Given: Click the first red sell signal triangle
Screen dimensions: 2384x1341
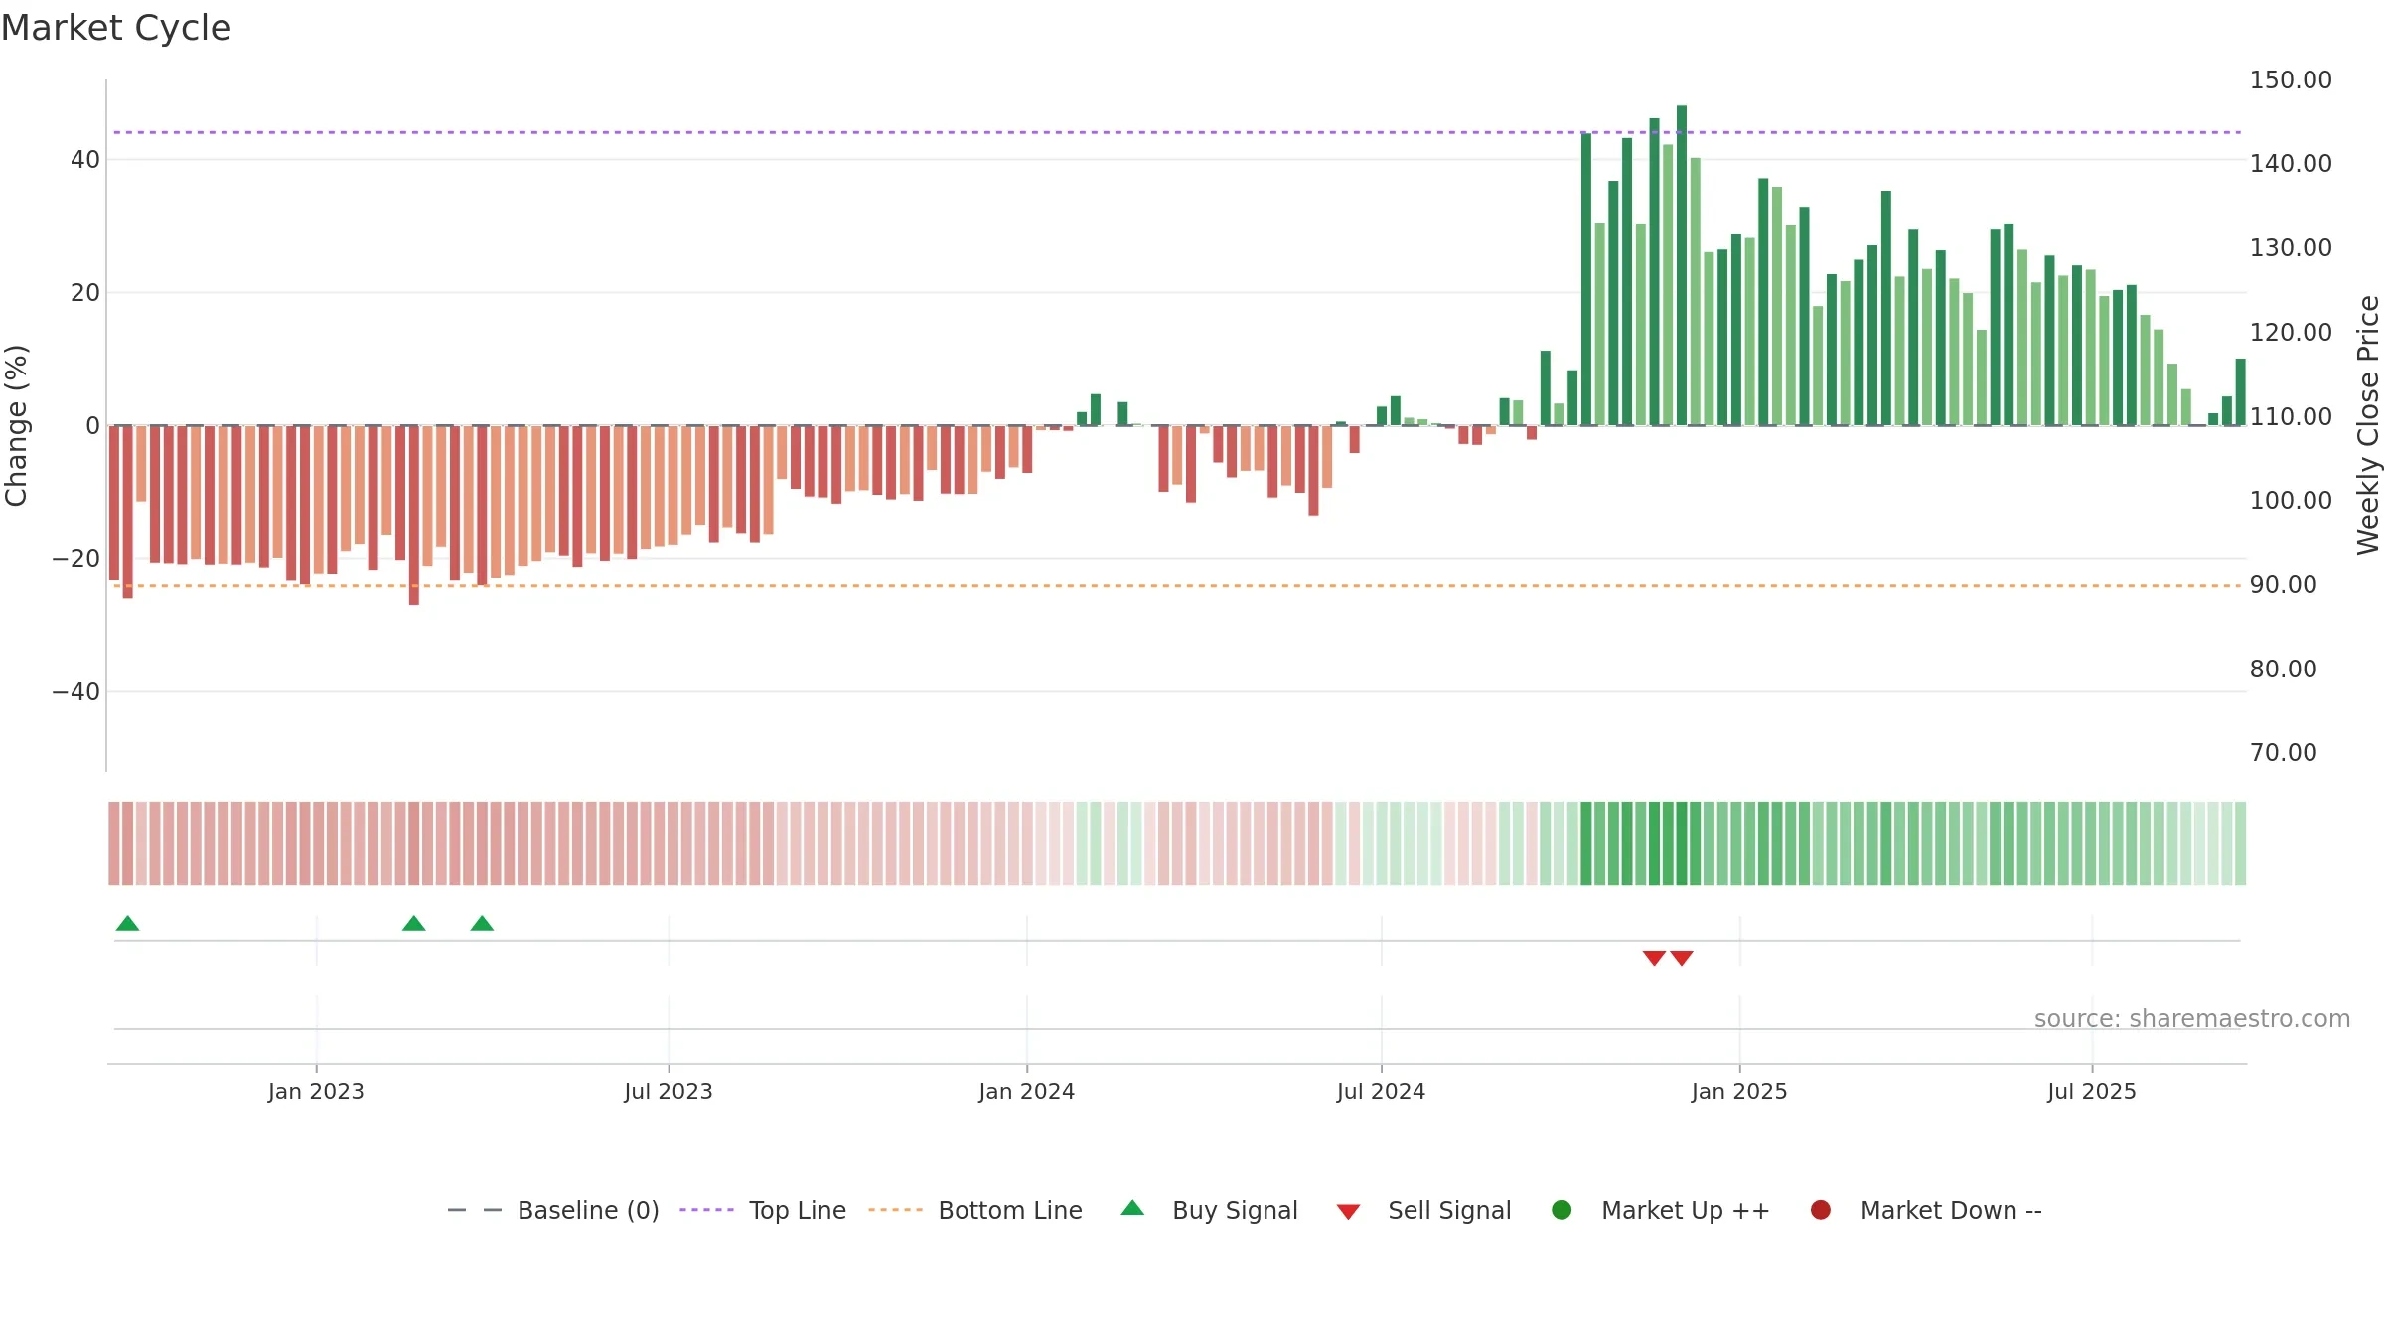Looking at the screenshot, I should pyautogui.click(x=1654, y=958).
